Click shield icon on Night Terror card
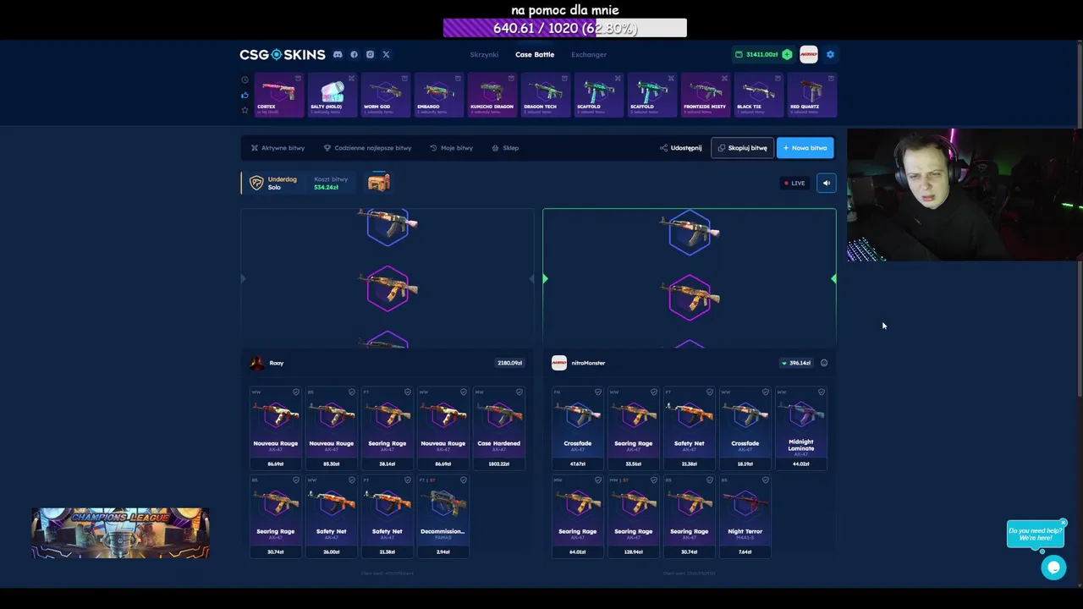Viewport: 1083px width, 609px height. coord(765,480)
